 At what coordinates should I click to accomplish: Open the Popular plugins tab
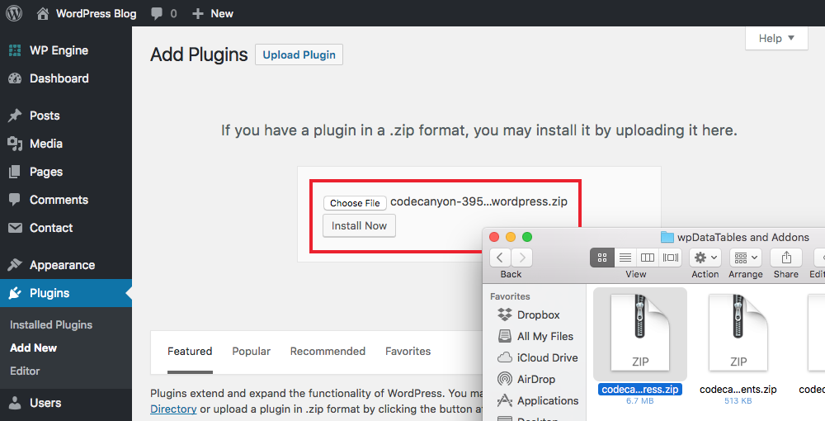(251, 351)
